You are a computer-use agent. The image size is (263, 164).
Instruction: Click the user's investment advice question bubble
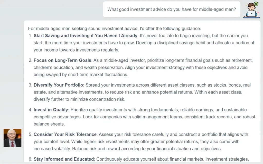172,9
